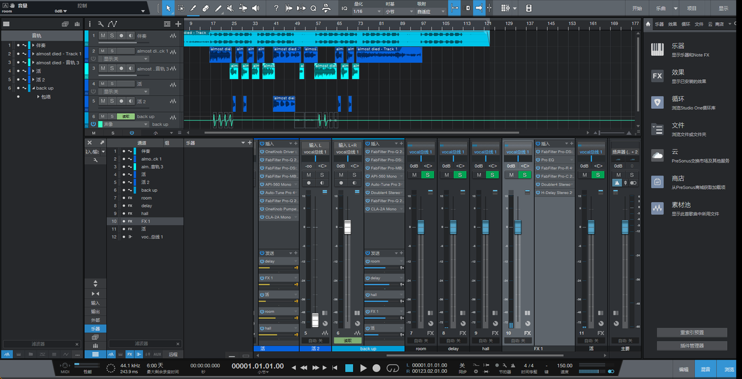The image size is (742, 379).
Task: Open the Shop (商店) browser entry
Action: tap(691, 182)
